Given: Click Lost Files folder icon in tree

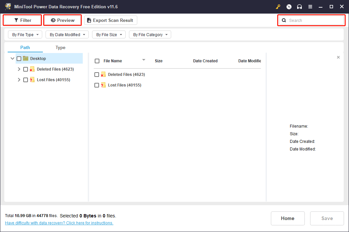Looking at the screenshot, I should (x=32, y=80).
